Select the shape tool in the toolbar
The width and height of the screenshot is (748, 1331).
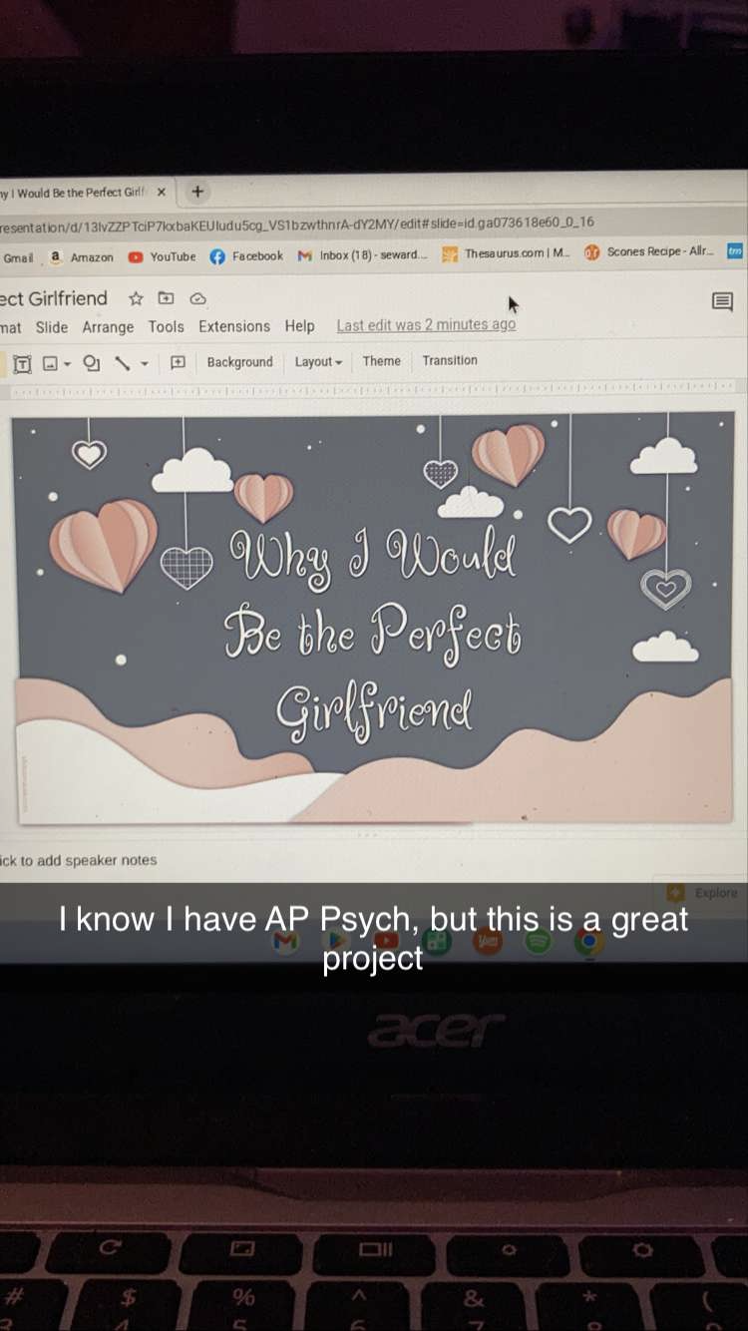pos(92,363)
